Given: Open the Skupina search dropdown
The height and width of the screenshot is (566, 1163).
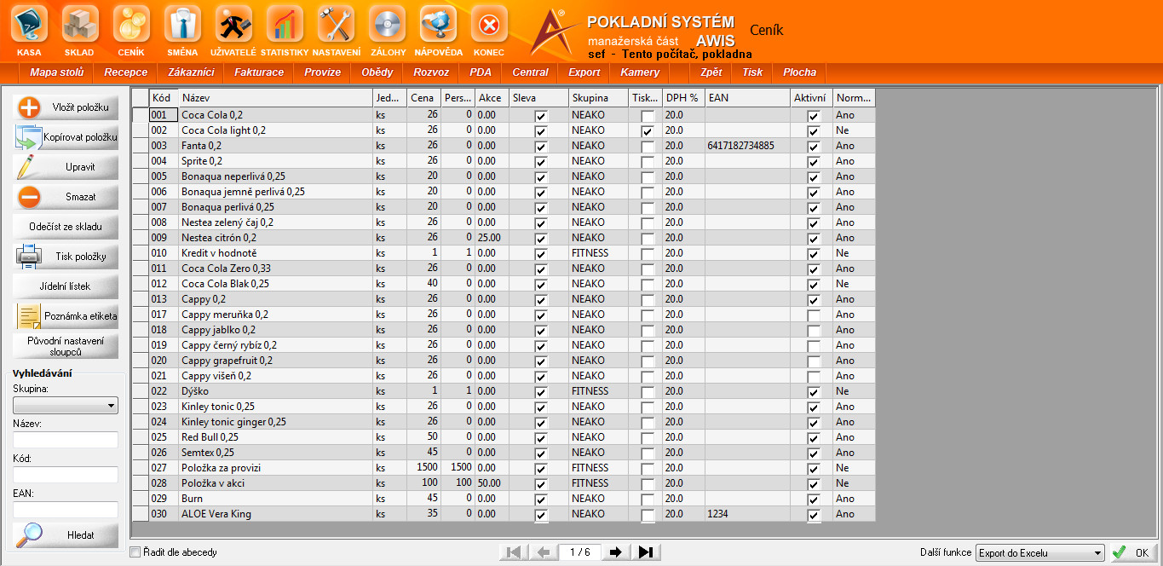Looking at the screenshot, I should pyautogui.click(x=66, y=406).
